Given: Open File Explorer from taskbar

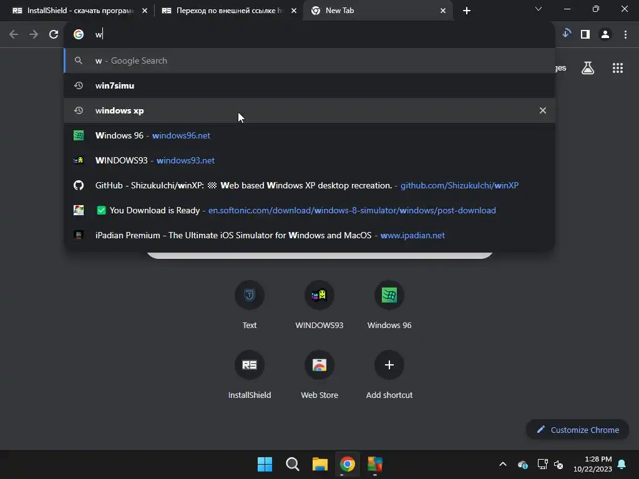Looking at the screenshot, I should (320, 464).
